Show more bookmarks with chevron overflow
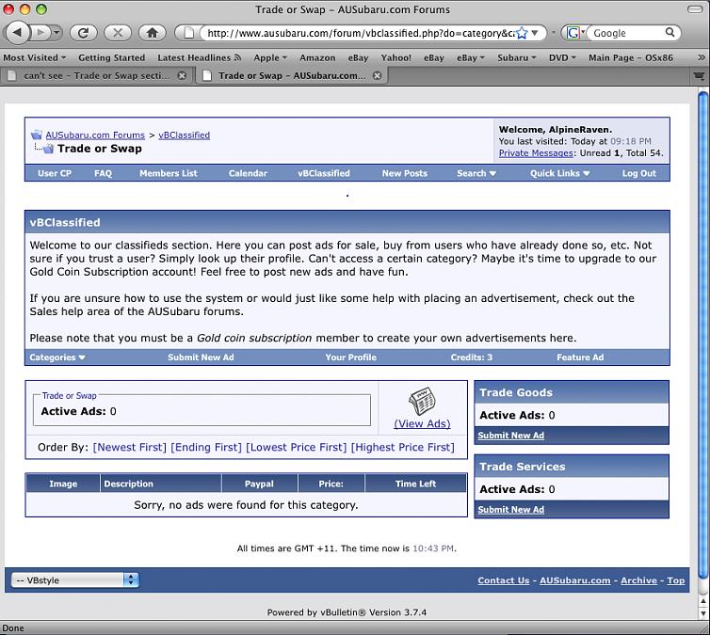The width and height of the screenshot is (710, 635). (x=701, y=57)
